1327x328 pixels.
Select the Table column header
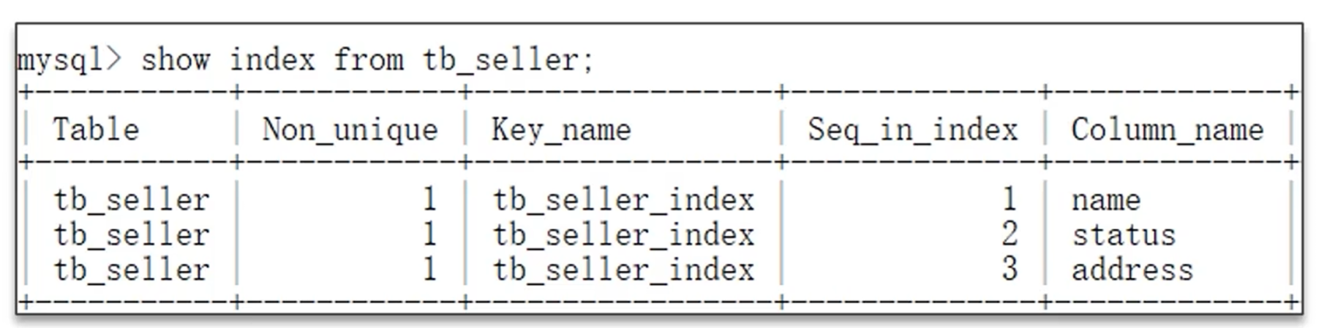pos(96,130)
